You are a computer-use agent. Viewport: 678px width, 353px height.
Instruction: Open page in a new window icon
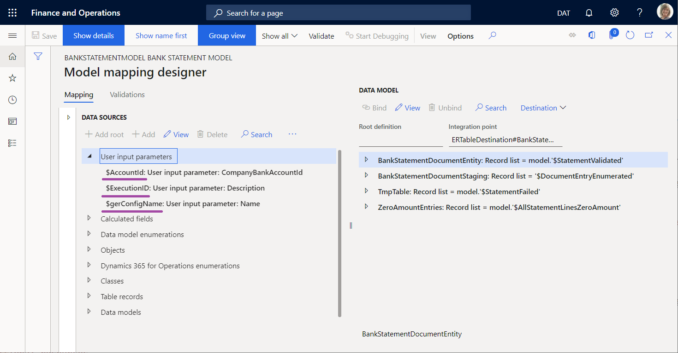(x=649, y=35)
